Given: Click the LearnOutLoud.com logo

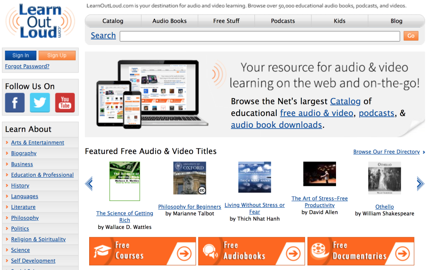Looking at the screenshot, I should point(40,21).
